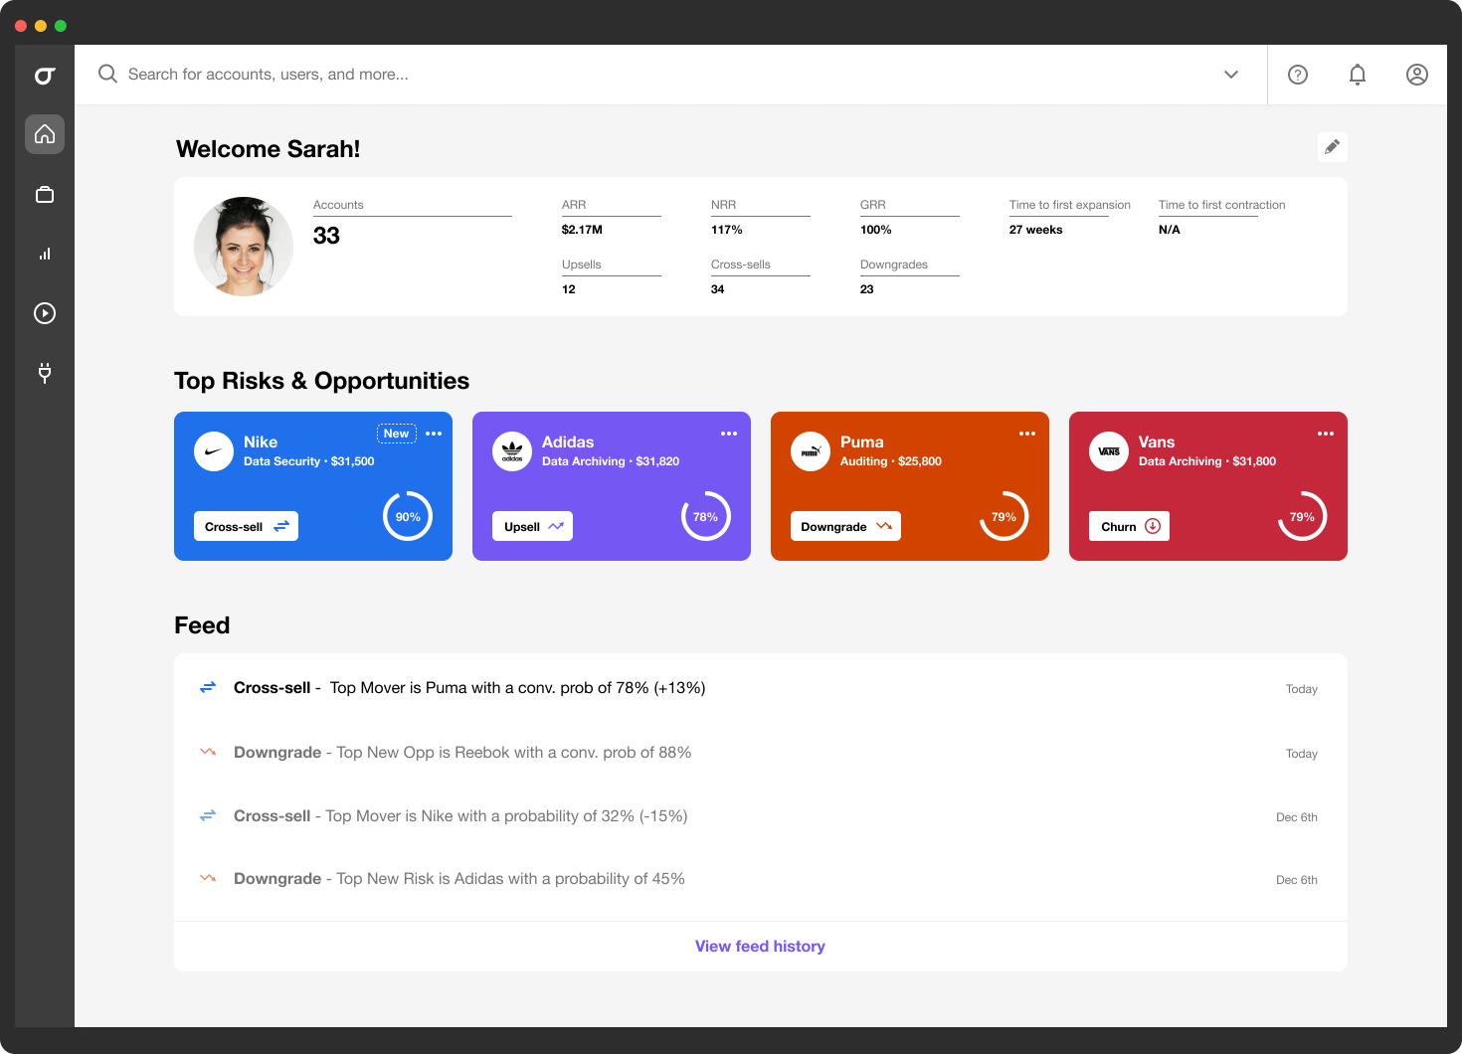Click the macOS green maximize window button
Image resolution: width=1462 pixels, height=1054 pixels.
(x=61, y=26)
